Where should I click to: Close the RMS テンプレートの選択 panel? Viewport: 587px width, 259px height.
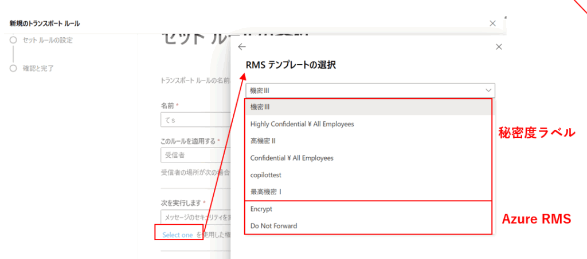pyautogui.click(x=499, y=47)
